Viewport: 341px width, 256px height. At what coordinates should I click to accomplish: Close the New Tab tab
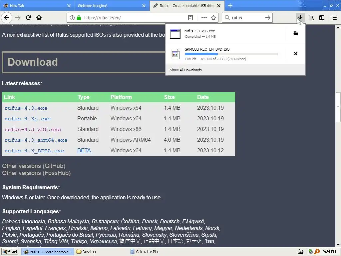(69, 6)
